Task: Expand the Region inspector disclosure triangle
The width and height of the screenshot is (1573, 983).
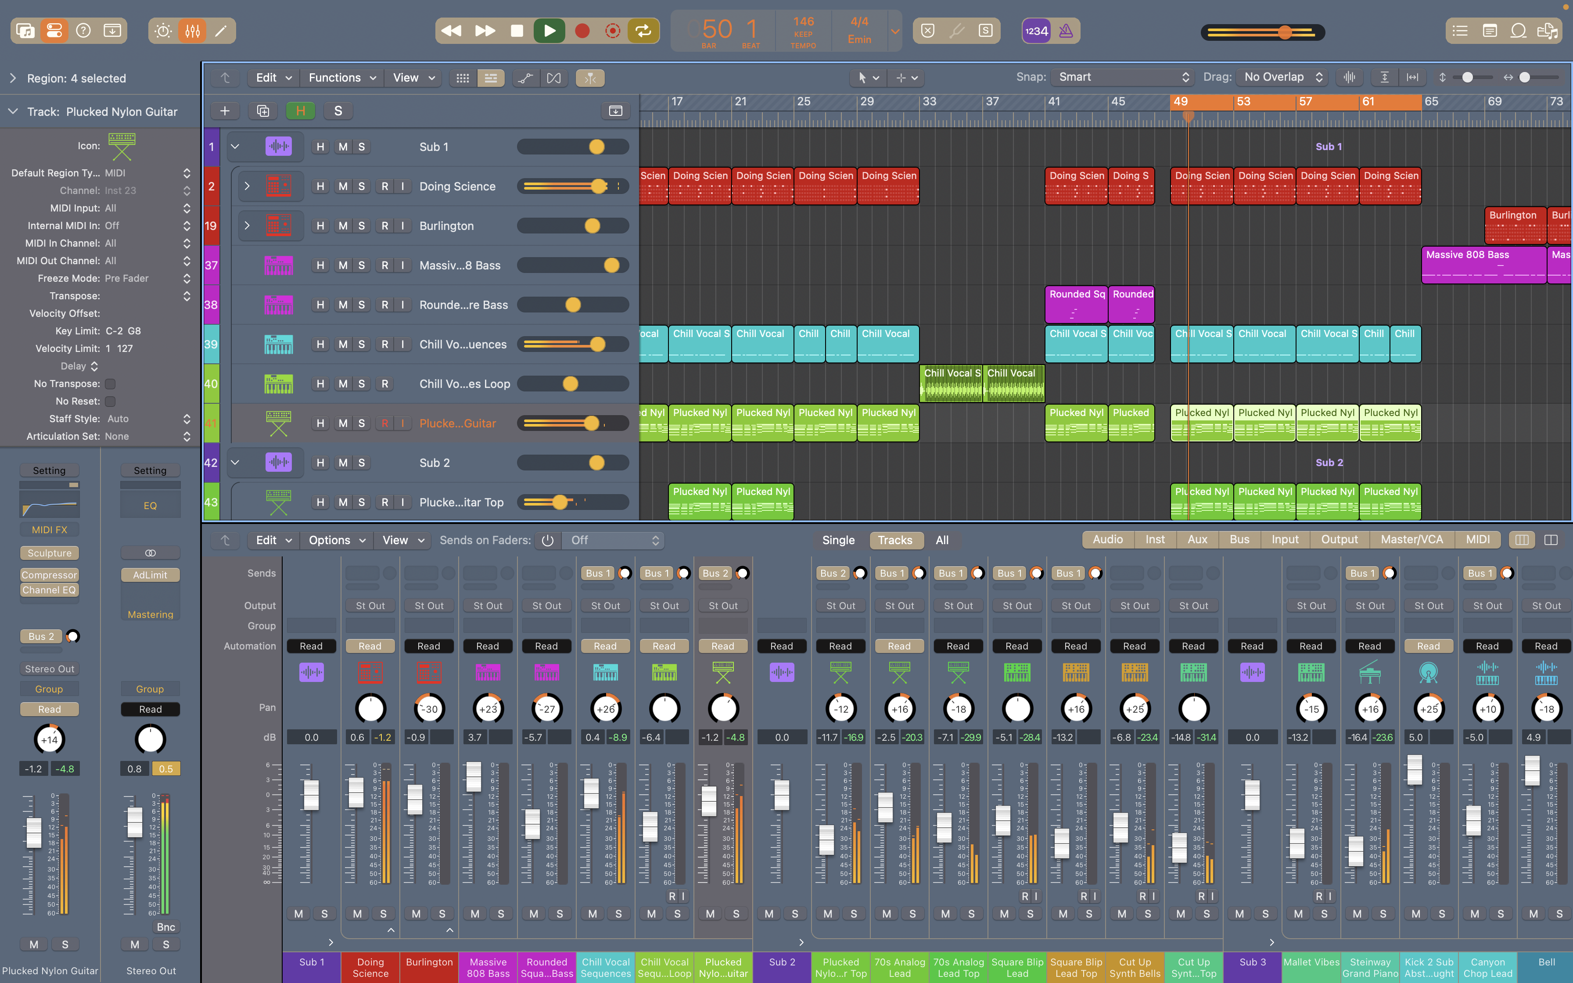Action: 13,79
